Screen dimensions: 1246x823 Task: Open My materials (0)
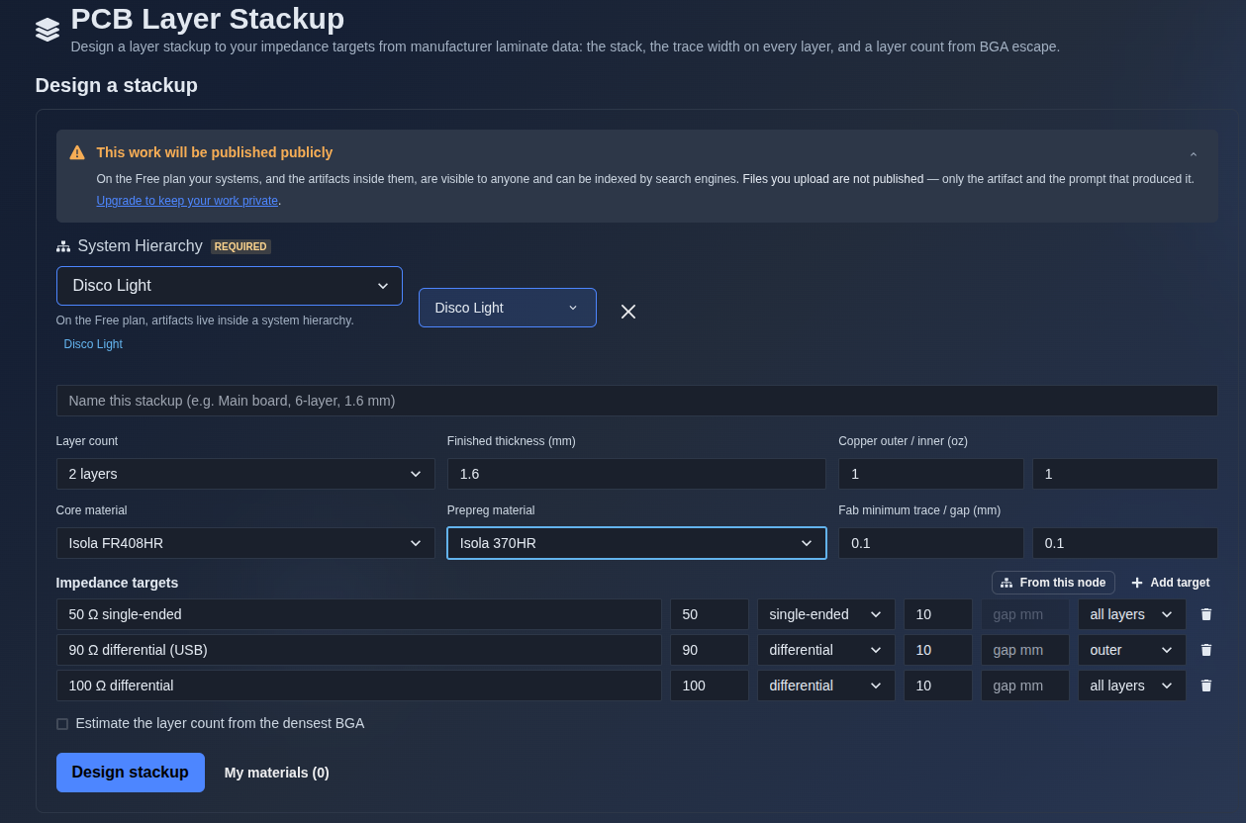pyautogui.click(x=277, y=773)
